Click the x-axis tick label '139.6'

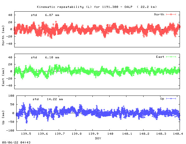[43, 134]
